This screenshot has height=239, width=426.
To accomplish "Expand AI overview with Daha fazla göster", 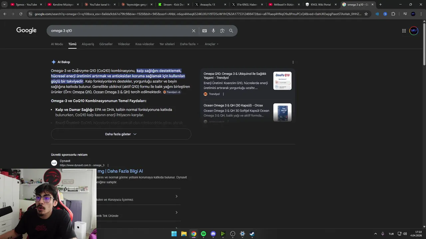I will click(121, 134).
